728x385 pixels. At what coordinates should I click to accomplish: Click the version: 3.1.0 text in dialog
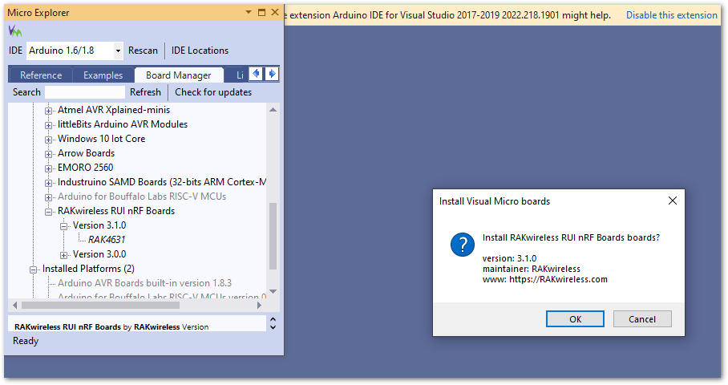(509, 258)
